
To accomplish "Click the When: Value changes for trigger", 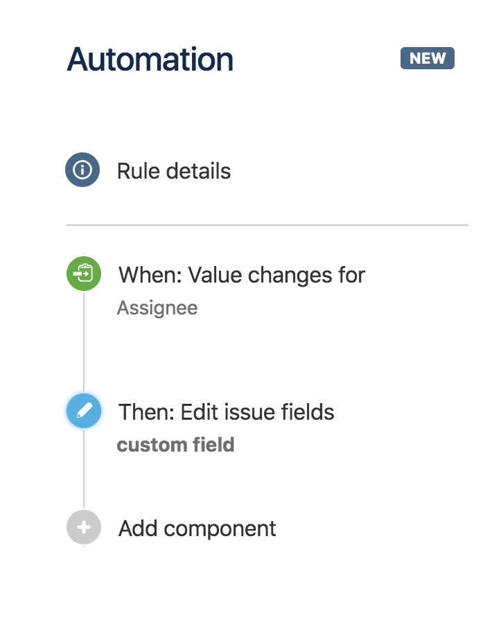I will [241, 275].
